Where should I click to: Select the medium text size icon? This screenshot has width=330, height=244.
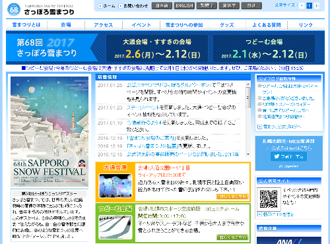(309, 6)
